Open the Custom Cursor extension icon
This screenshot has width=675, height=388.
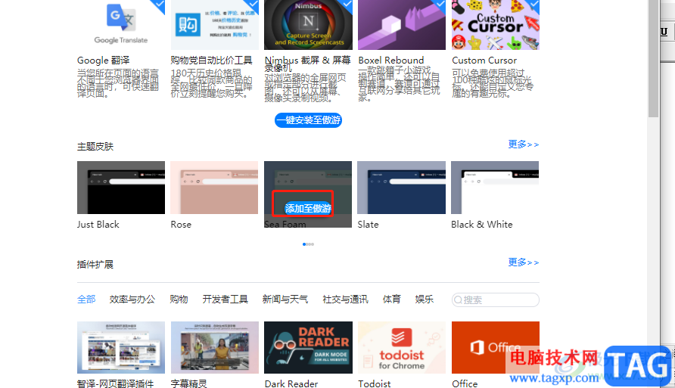point(496,25)
